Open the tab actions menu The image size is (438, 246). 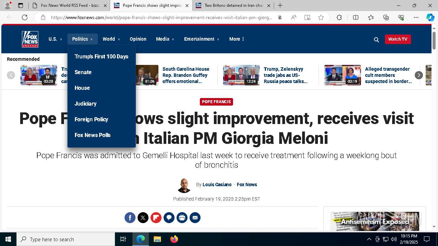pos(21,5)
